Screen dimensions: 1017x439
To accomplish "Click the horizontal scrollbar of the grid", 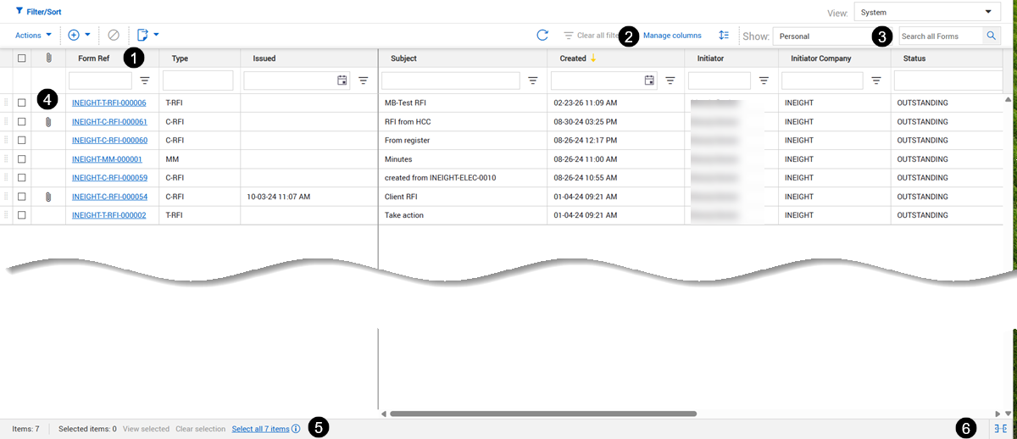I will pos(542,414).
